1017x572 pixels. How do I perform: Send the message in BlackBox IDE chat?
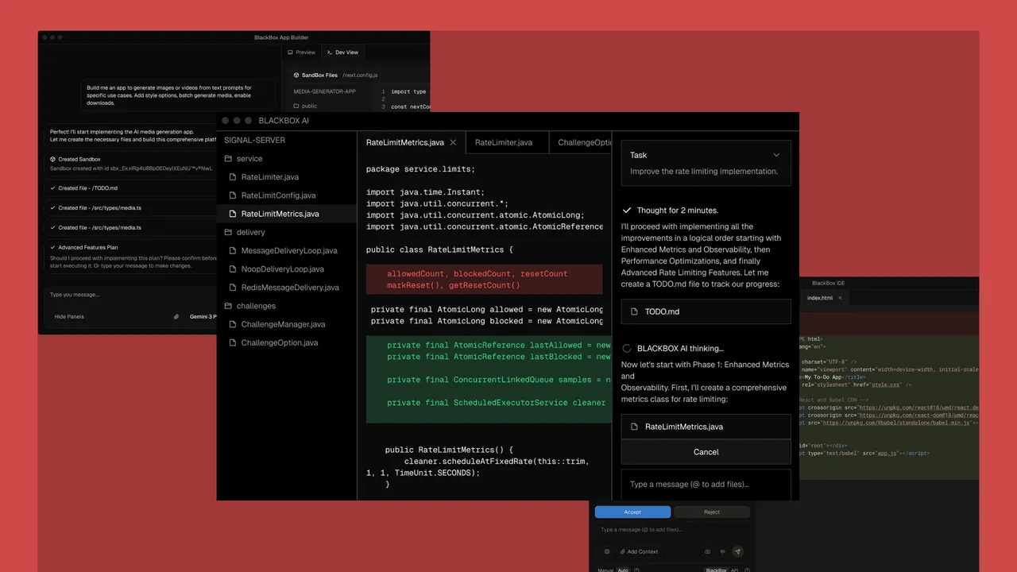(x=738, y=551)
